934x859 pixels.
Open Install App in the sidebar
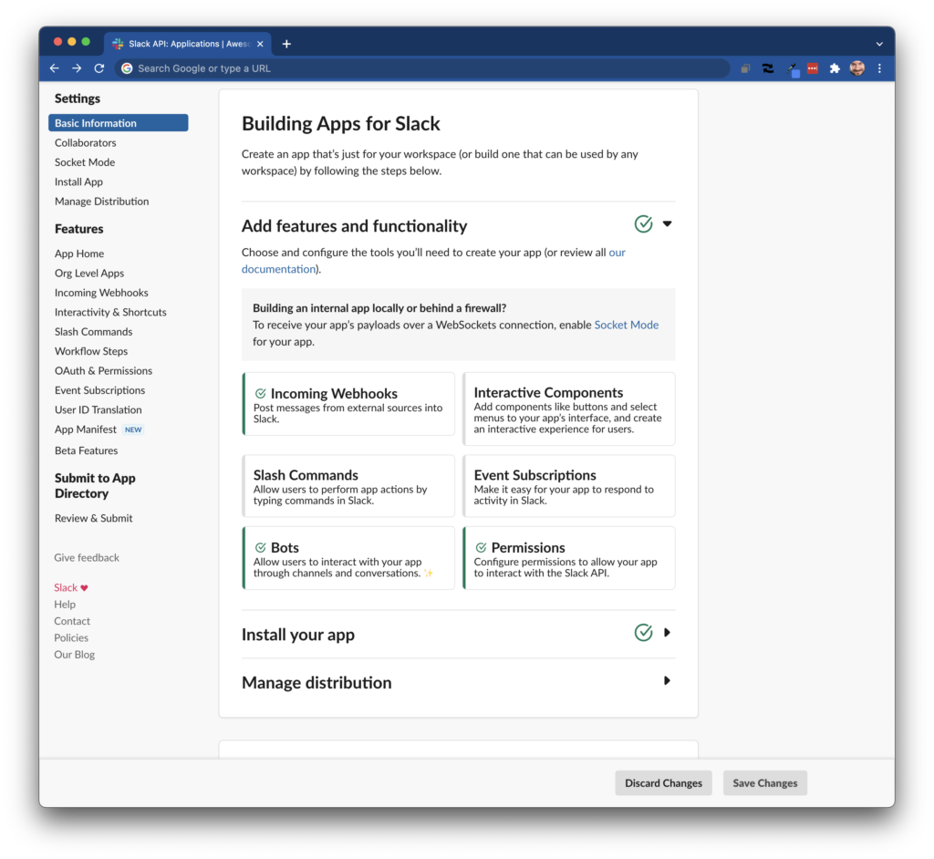(78, 181)
